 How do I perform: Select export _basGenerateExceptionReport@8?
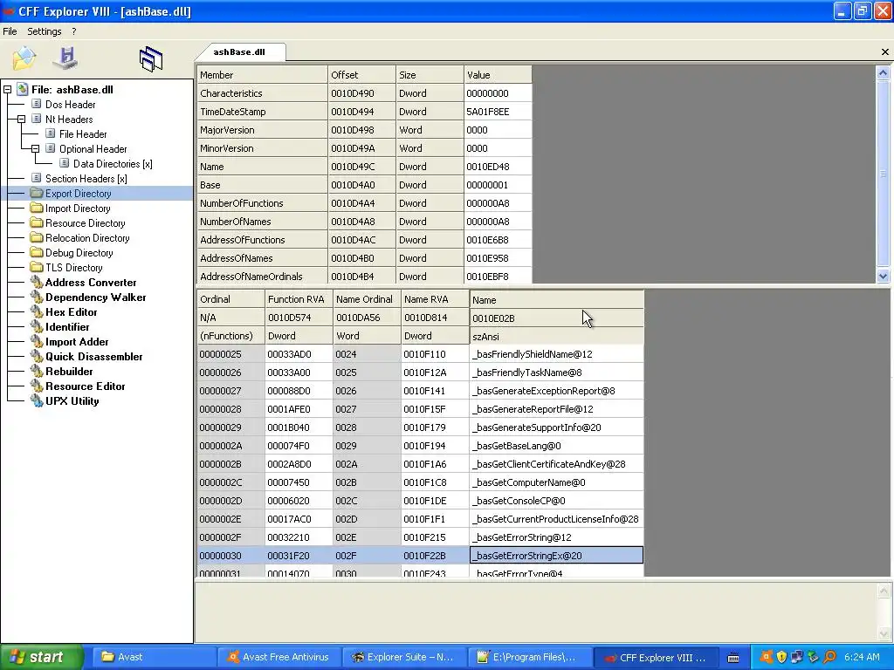click(556, 391)
